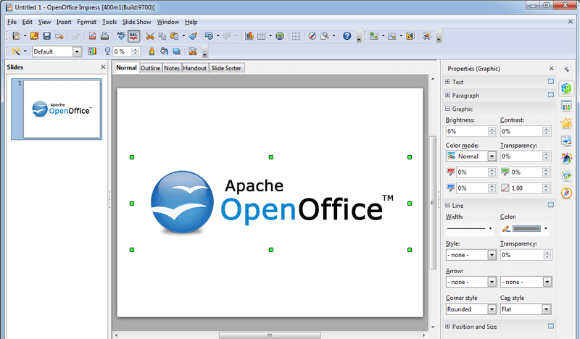Open the line Color dropdown arrow
Image resolution: width=580 pixels, height=339 pixels.
[x=546, y=228]
